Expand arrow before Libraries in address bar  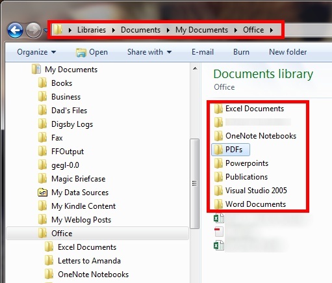pos(70,30)
